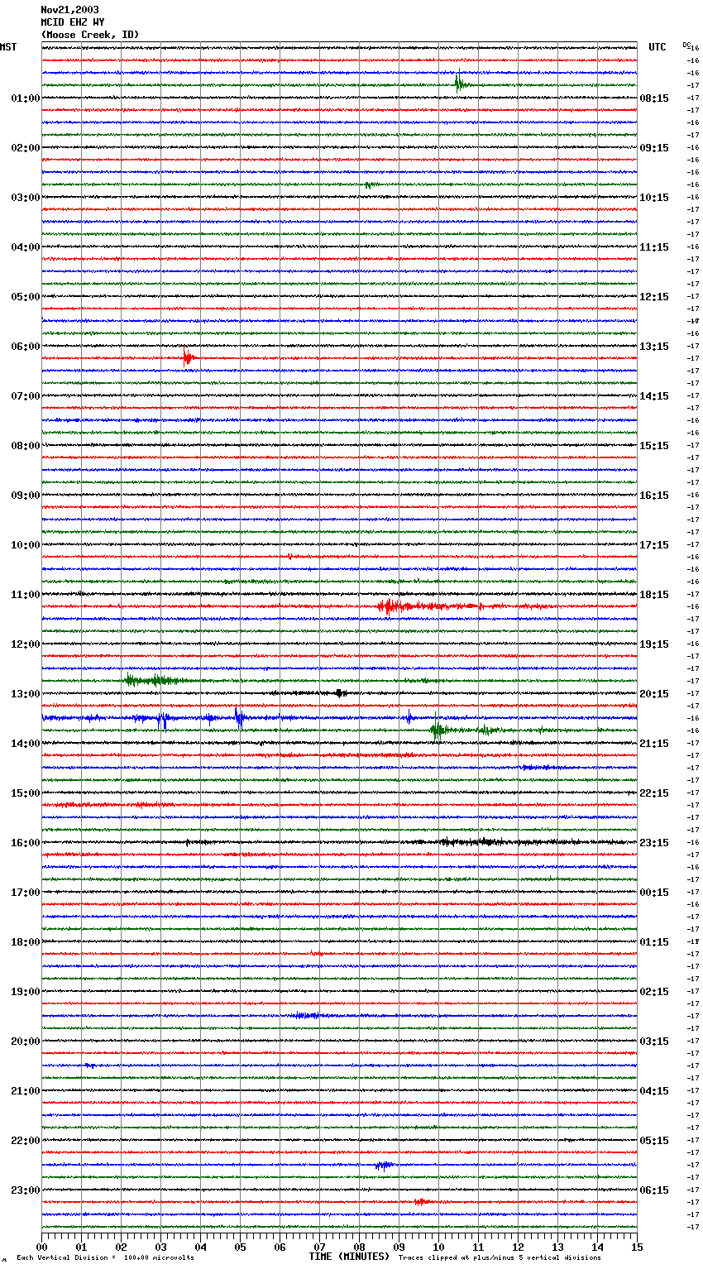Viewport: 703px width, 1269px height.
Task: Click the 00:15 UTC time label
Action: pyautogui.click(x=654, y=893)
